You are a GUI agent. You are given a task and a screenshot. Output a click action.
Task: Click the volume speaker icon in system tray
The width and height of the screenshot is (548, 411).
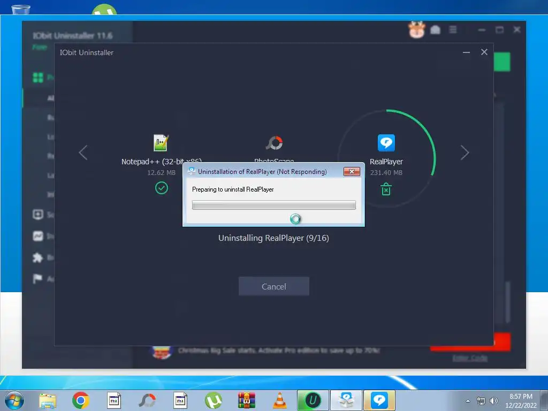(x=494, y=401)
